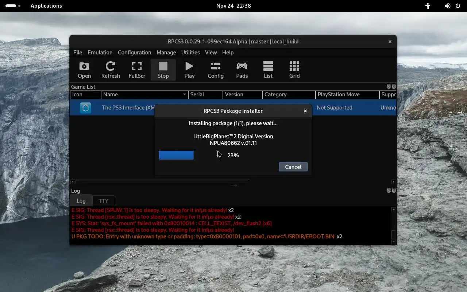The image size is (467, 292).
Task: Click the Open toolbar icon
Action: [84, 70]
